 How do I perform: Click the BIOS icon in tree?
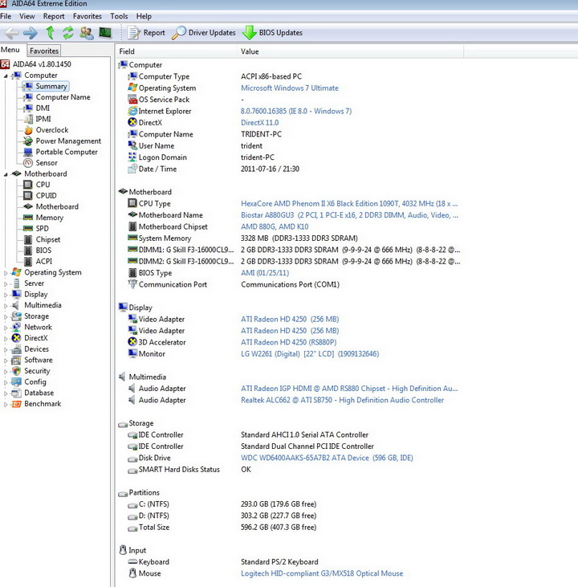pos(28,251)
